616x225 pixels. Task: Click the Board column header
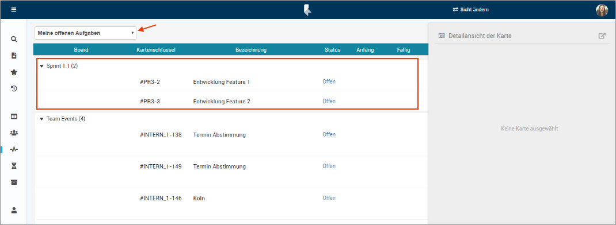(81, 50)
